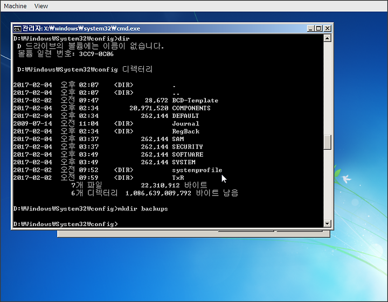The image size is (388, 302).
Task: Maximize the cmd.exe window
Action: coord(318,29)
